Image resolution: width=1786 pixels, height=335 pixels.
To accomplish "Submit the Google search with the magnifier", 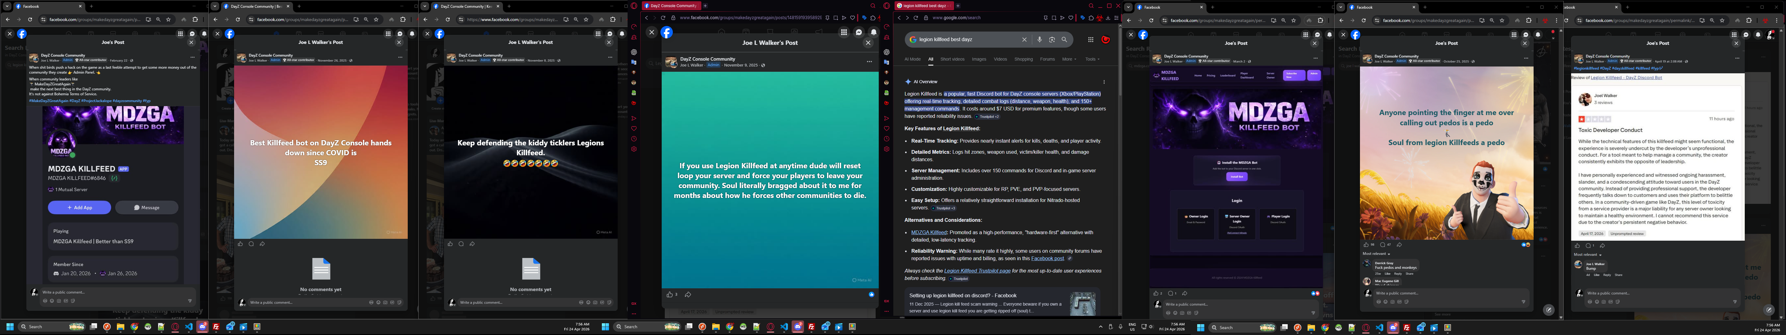I will pos(1064,40).
